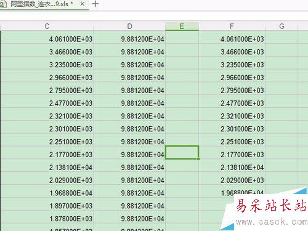The image size is (308, 231).
Task: Click the active green-bordered cell in column E
Action: coord(182,152)
